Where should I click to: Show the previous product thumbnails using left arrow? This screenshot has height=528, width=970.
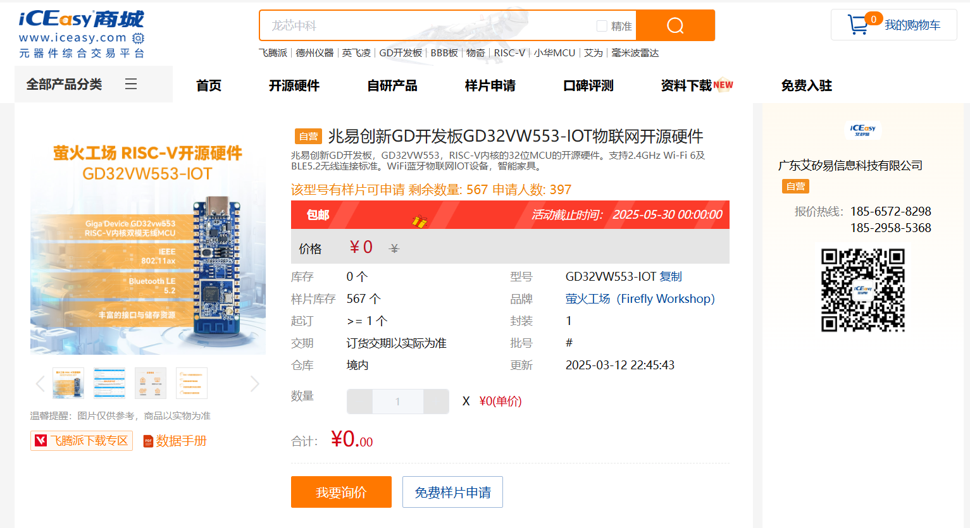(40, 384)
